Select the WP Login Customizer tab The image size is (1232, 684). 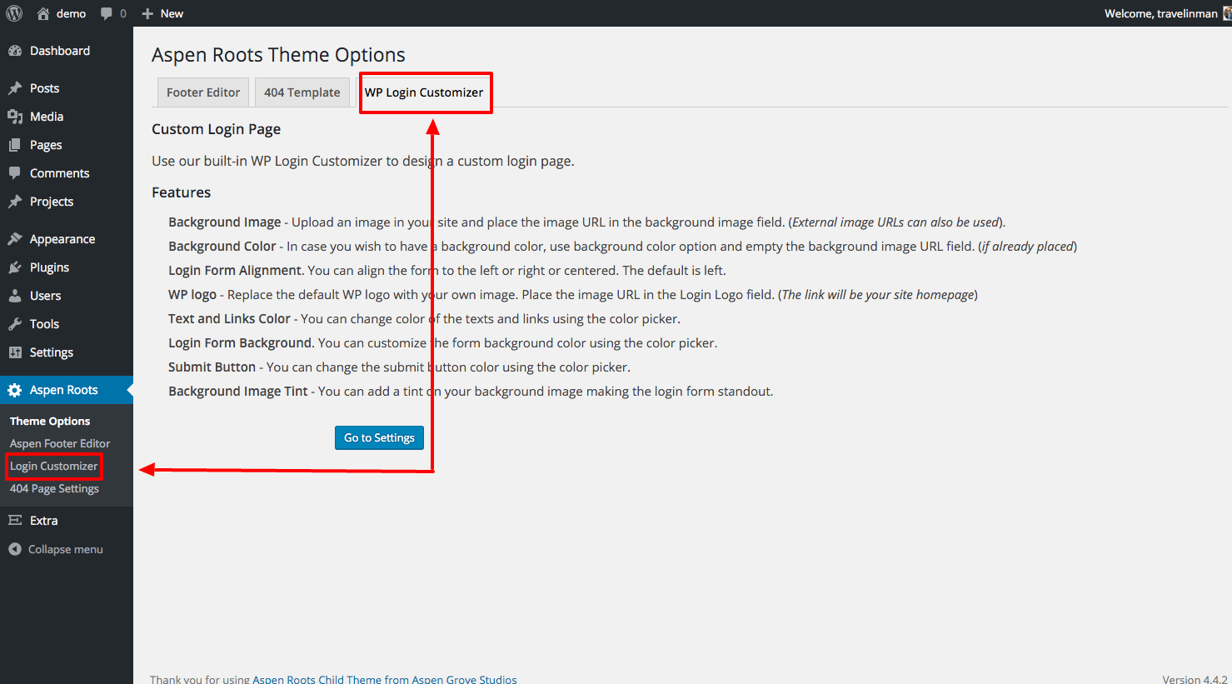tap(424, 92)
